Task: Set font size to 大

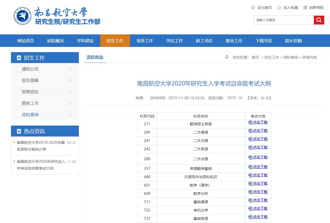Action: (x=267, y=98)
